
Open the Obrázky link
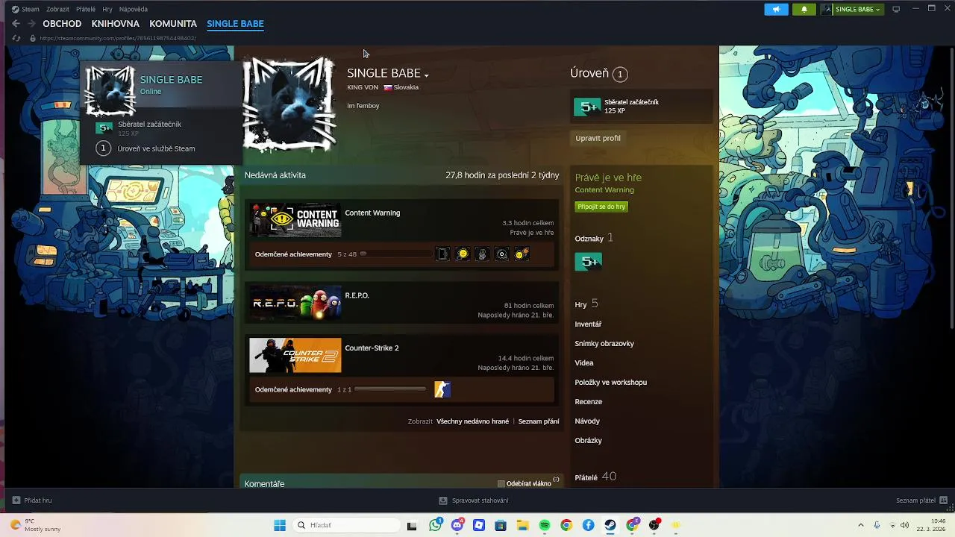pyautogui.click(x=589, y=441)
